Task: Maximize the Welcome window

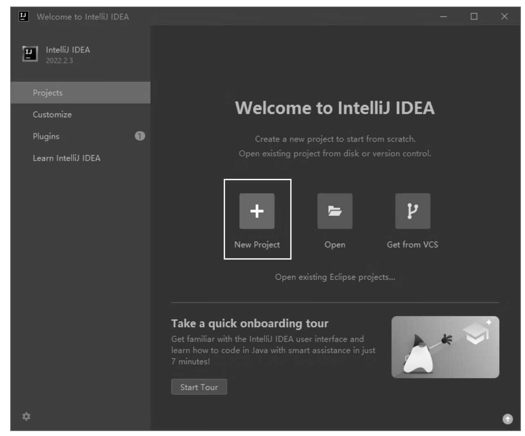Action: pos(474,16)
